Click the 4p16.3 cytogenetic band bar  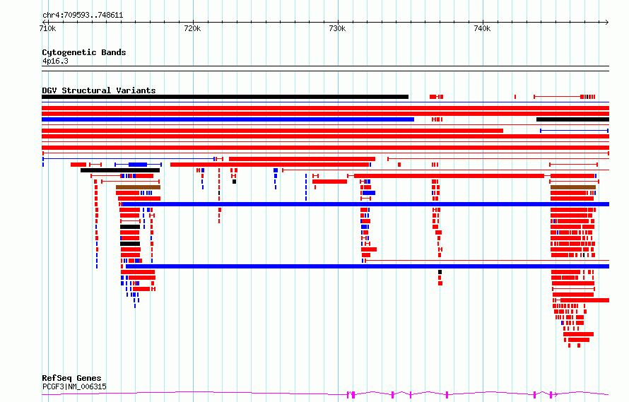[x=325, y=69]
